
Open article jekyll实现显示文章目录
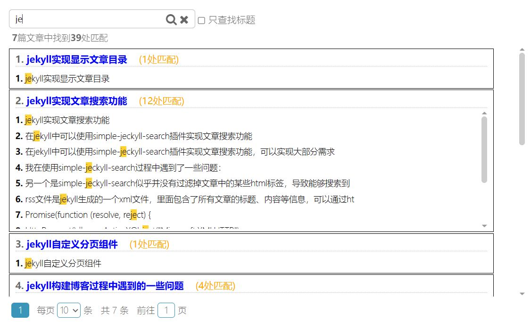[x=76, y=60]
